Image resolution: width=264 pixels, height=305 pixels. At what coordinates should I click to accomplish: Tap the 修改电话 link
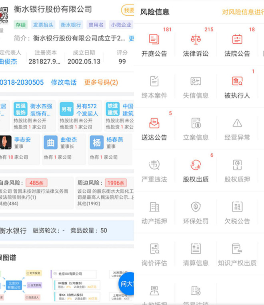[x=64, y=82]
